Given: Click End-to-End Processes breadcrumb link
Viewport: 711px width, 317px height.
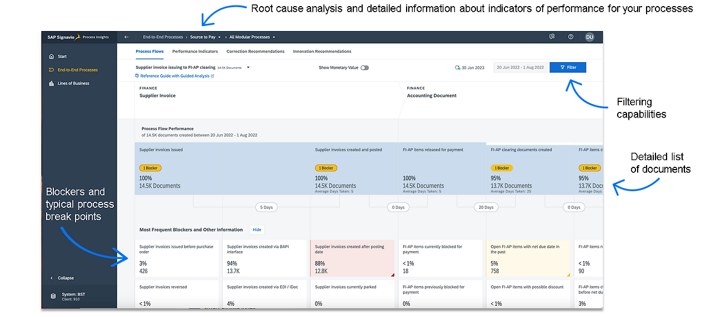Looking at the screenshot, I should tap(163, 37).
